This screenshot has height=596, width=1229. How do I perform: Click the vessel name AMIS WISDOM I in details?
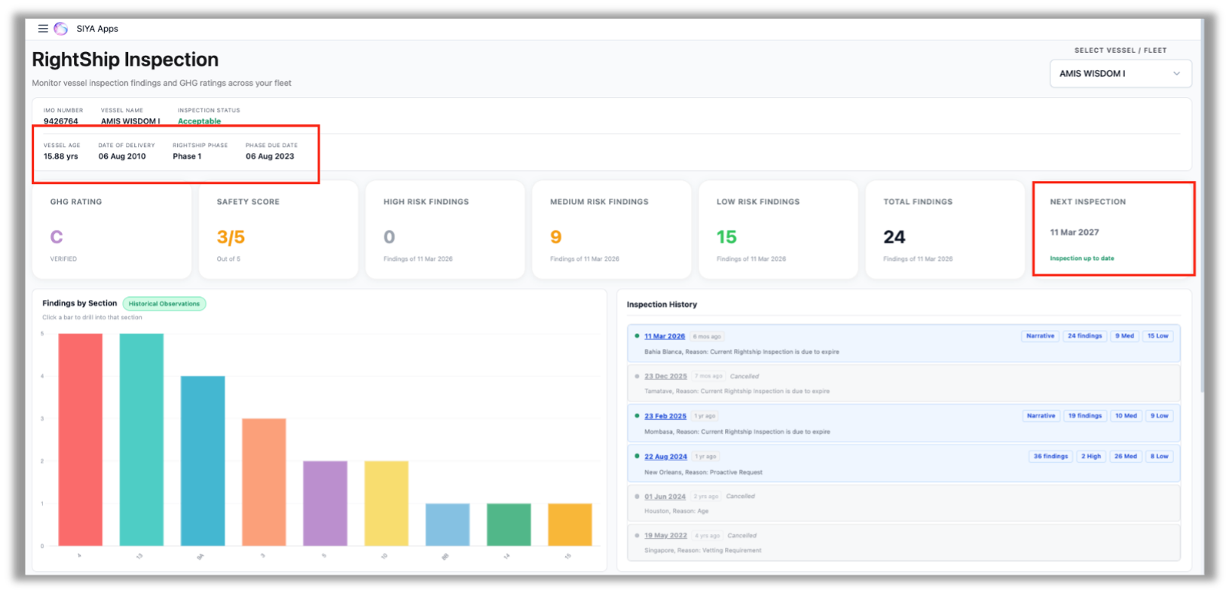click(x=130, y=121)
